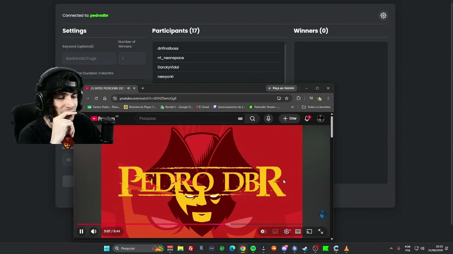Open Monstercat Player bookmark
453x254 pixels.
click(140, 107)
